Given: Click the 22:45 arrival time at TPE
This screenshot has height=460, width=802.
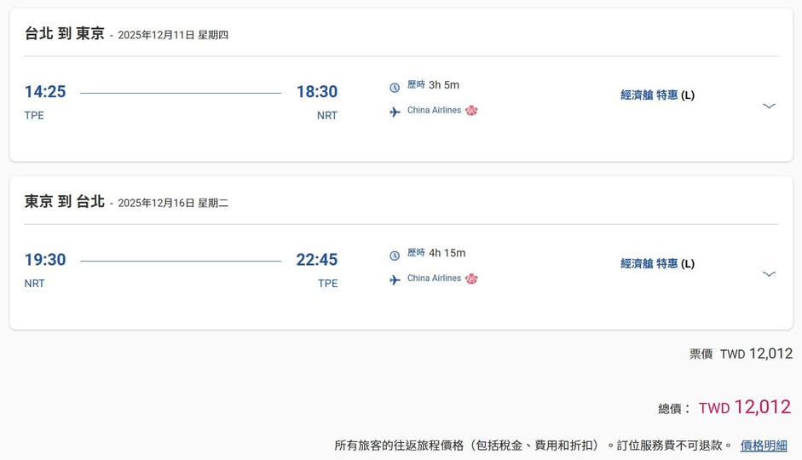Looking at the screenshot, I should [x=317, y=260].
